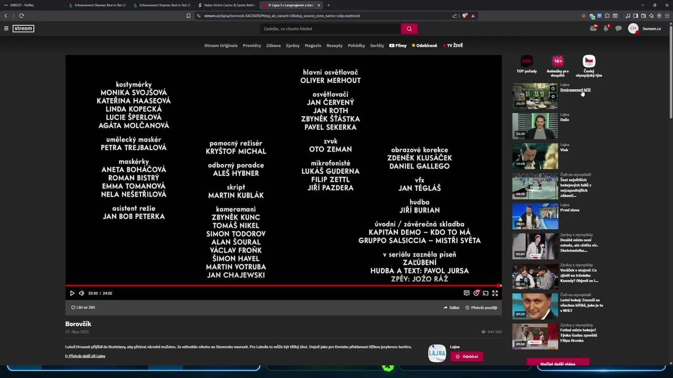Click 'Přehrát další díl Lajny' link

tap(85, 356)
